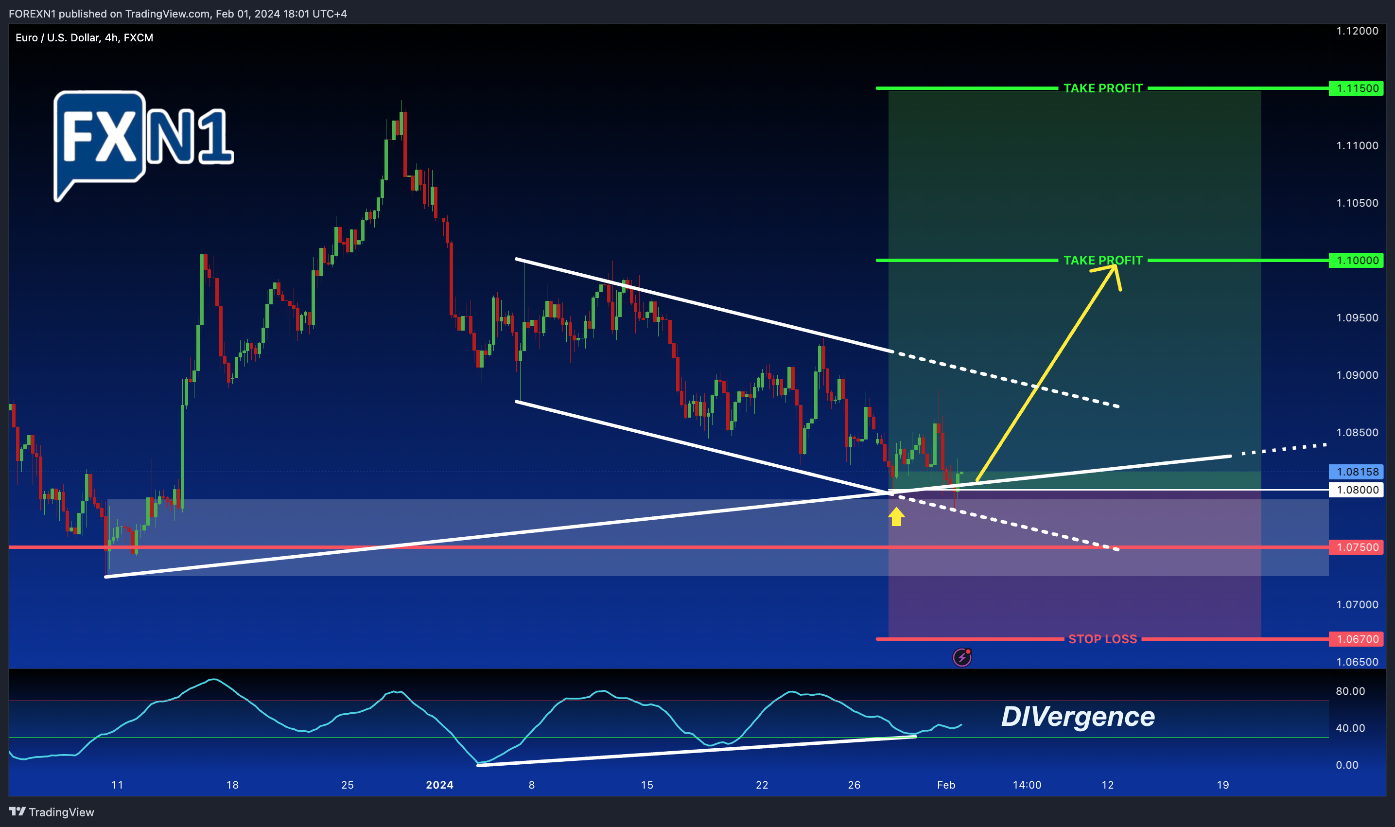The width and height of the screenshot is (1395, 827).
Task: Click the 19 date label on the time axis
Action: [x=1223, y=785]
